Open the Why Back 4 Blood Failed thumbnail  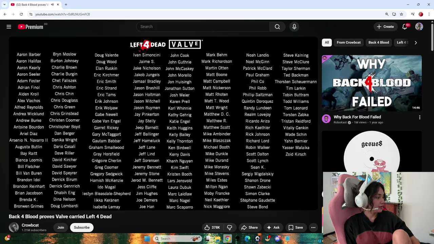click(372, 83)
